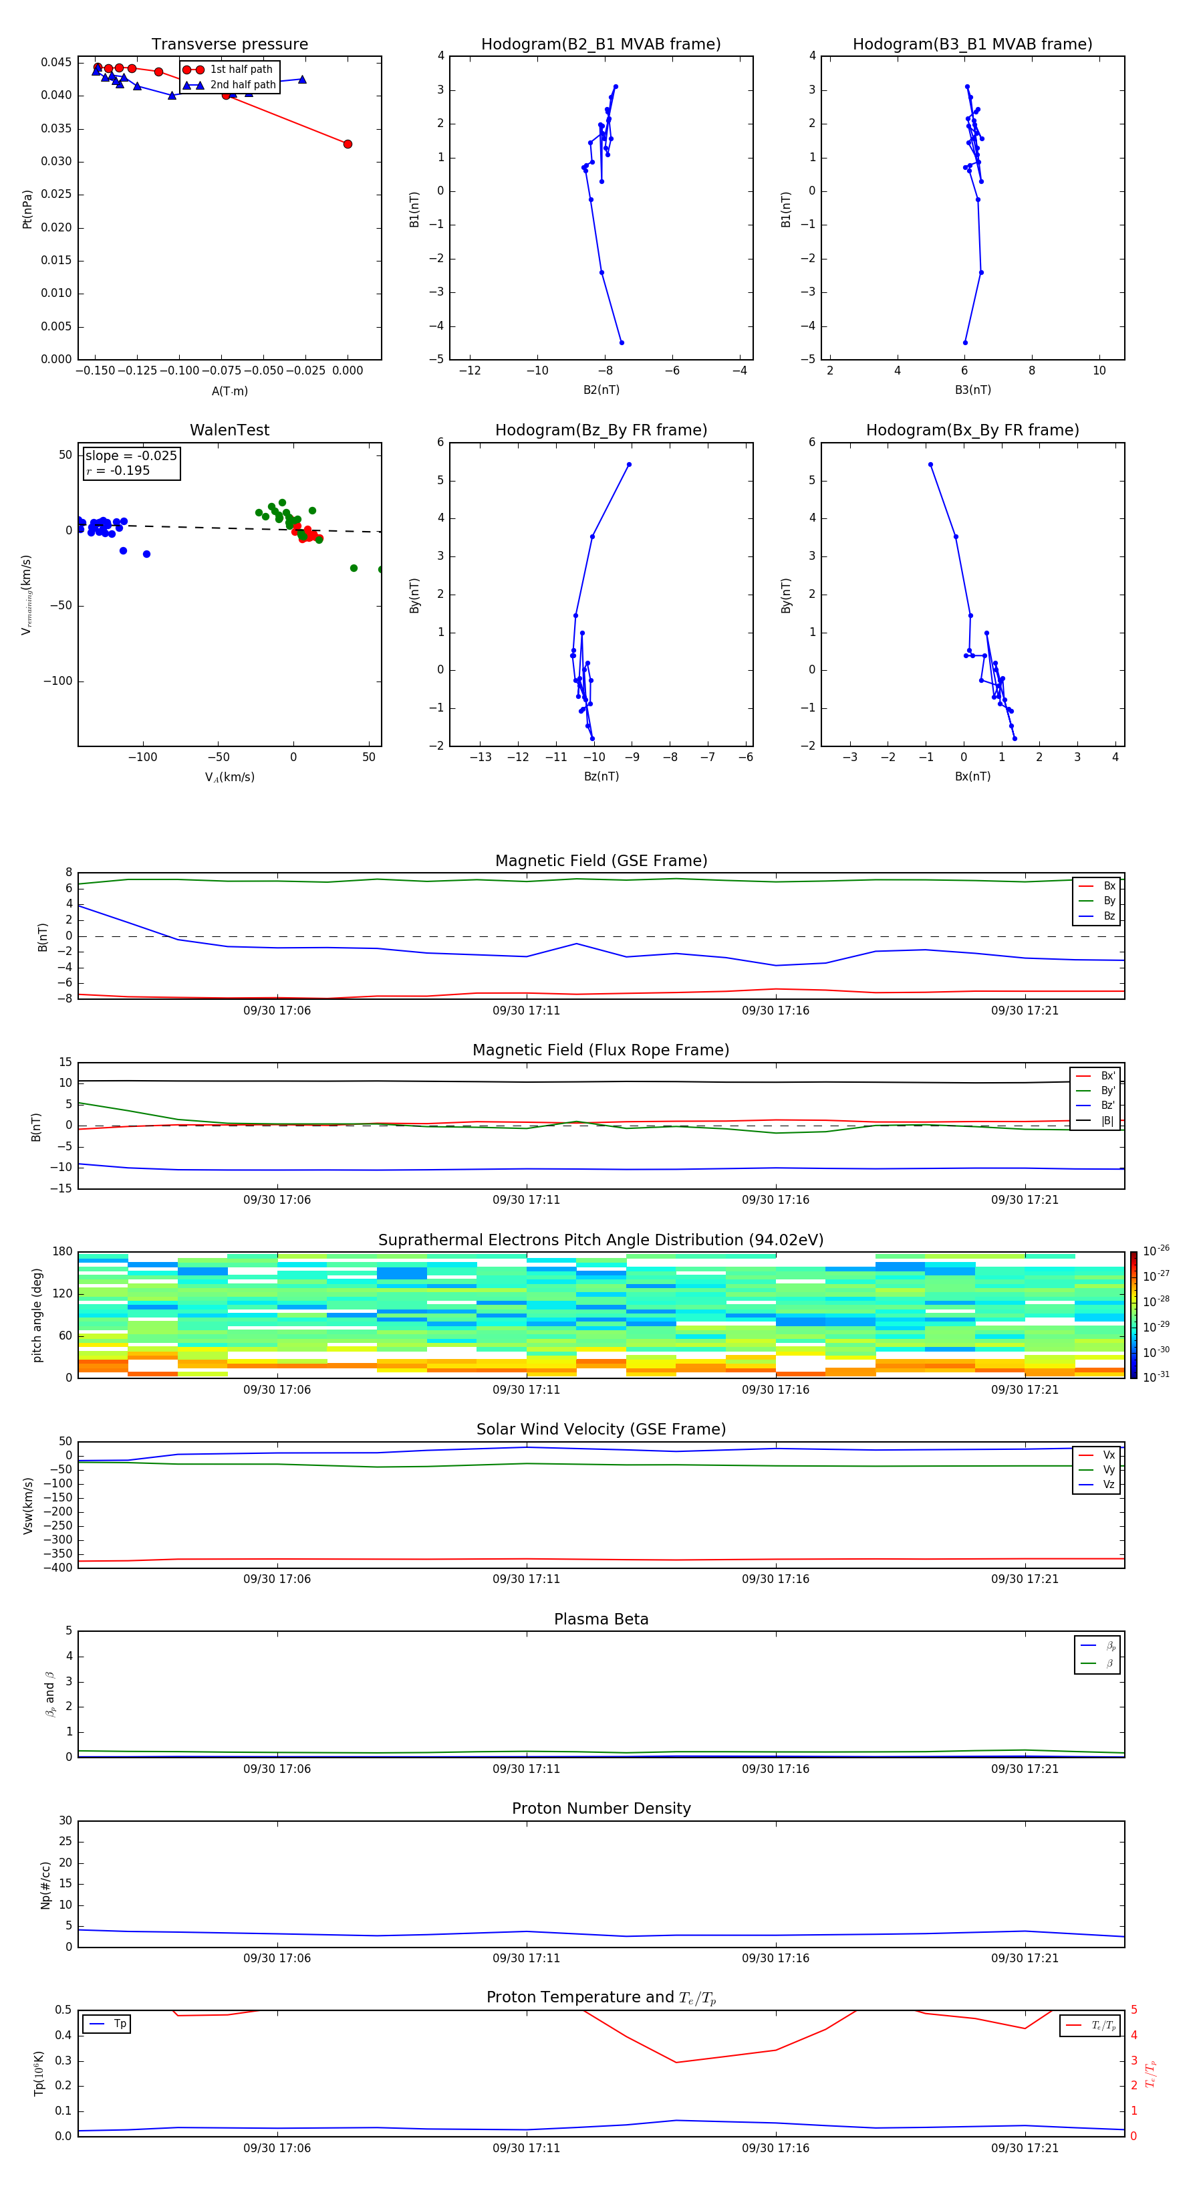
Task: Click the 'Hodogram(Bz_By FR frame)' title
Action: pyautogui.click(x=601, y=430)
